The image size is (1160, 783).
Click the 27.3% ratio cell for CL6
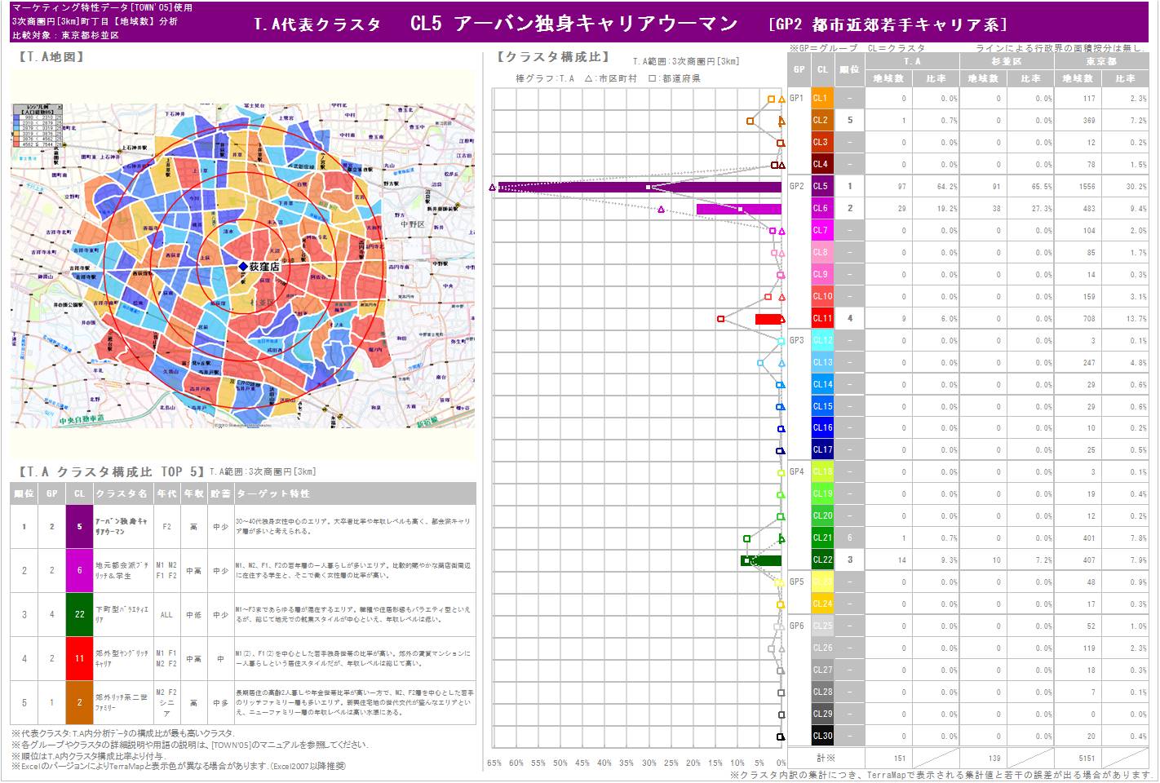(1030, 209)
